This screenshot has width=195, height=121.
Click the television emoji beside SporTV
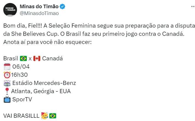pyautogui.click(x=7, y=99)
